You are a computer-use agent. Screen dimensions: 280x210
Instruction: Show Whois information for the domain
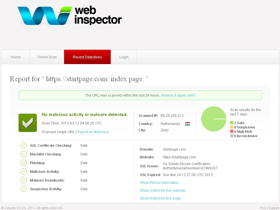pos(159,183)
